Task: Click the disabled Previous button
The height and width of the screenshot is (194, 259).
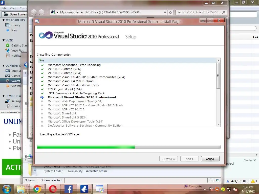Action: point(168,159)
